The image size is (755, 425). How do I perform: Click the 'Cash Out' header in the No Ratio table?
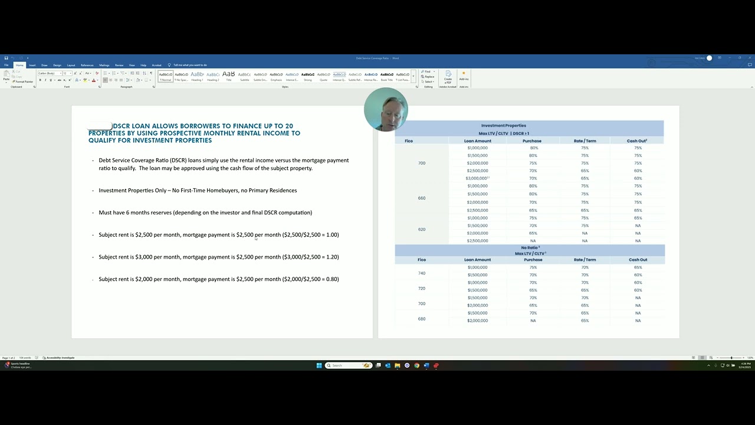pos(638,260)
